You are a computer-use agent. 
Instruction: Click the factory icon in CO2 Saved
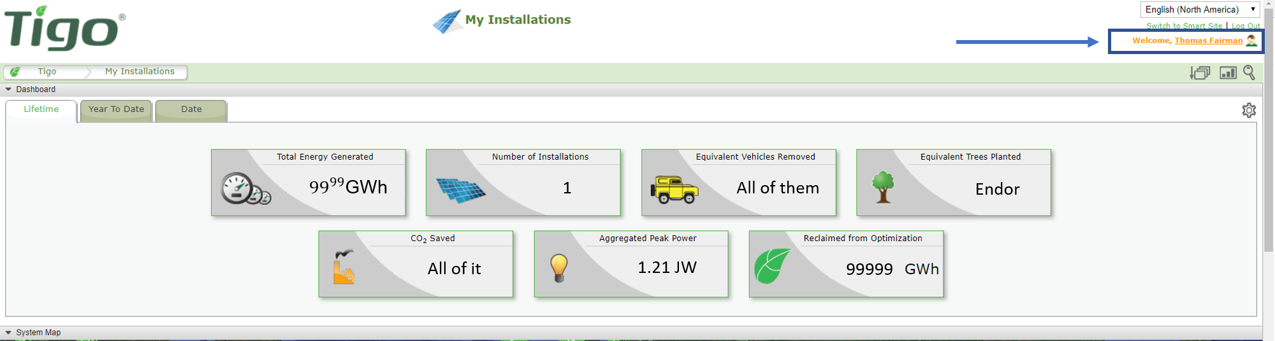344,267
